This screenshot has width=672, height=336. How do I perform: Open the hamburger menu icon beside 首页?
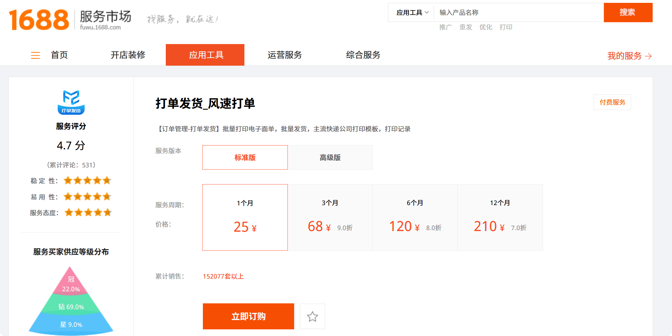[x=35, y=55]
